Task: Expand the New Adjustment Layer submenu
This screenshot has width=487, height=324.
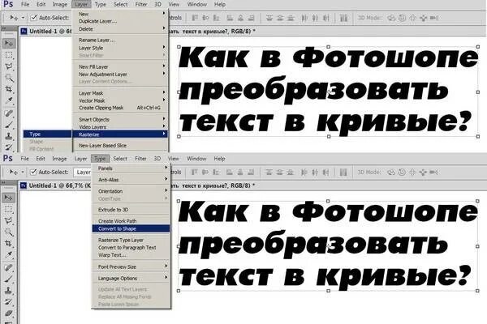Action: pos(121,75)
